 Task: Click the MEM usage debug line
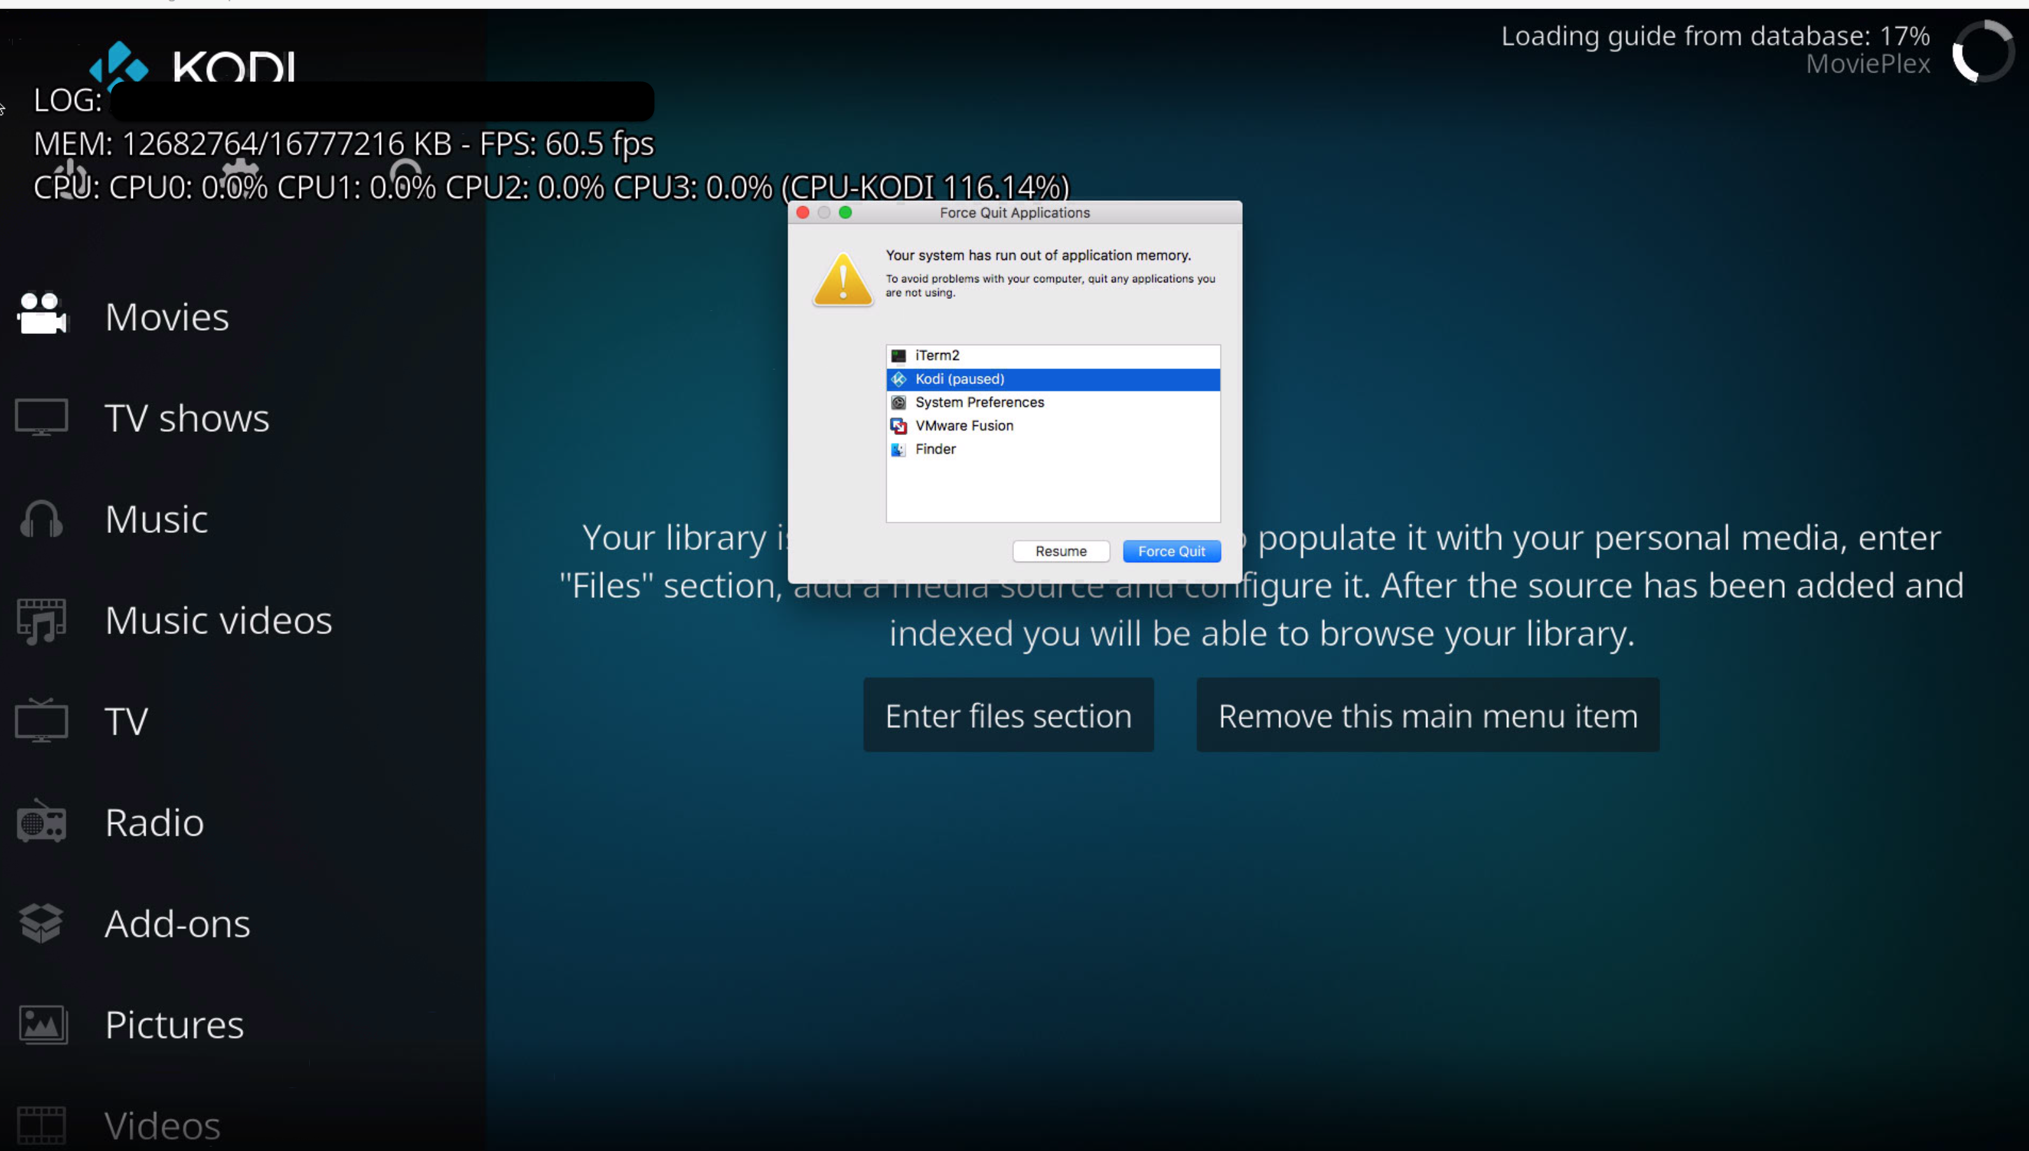(344, 144)
